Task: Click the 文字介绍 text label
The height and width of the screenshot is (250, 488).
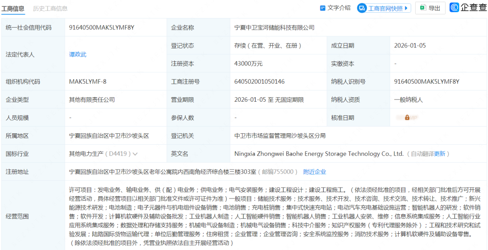Action: pos(339,8)
